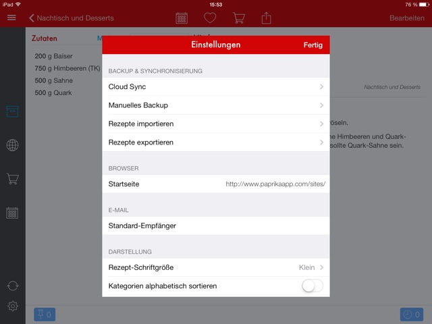The width and height of the screenshot is (432, 324).
Task: Open the settings gear in sidebar
Action: 12,306
